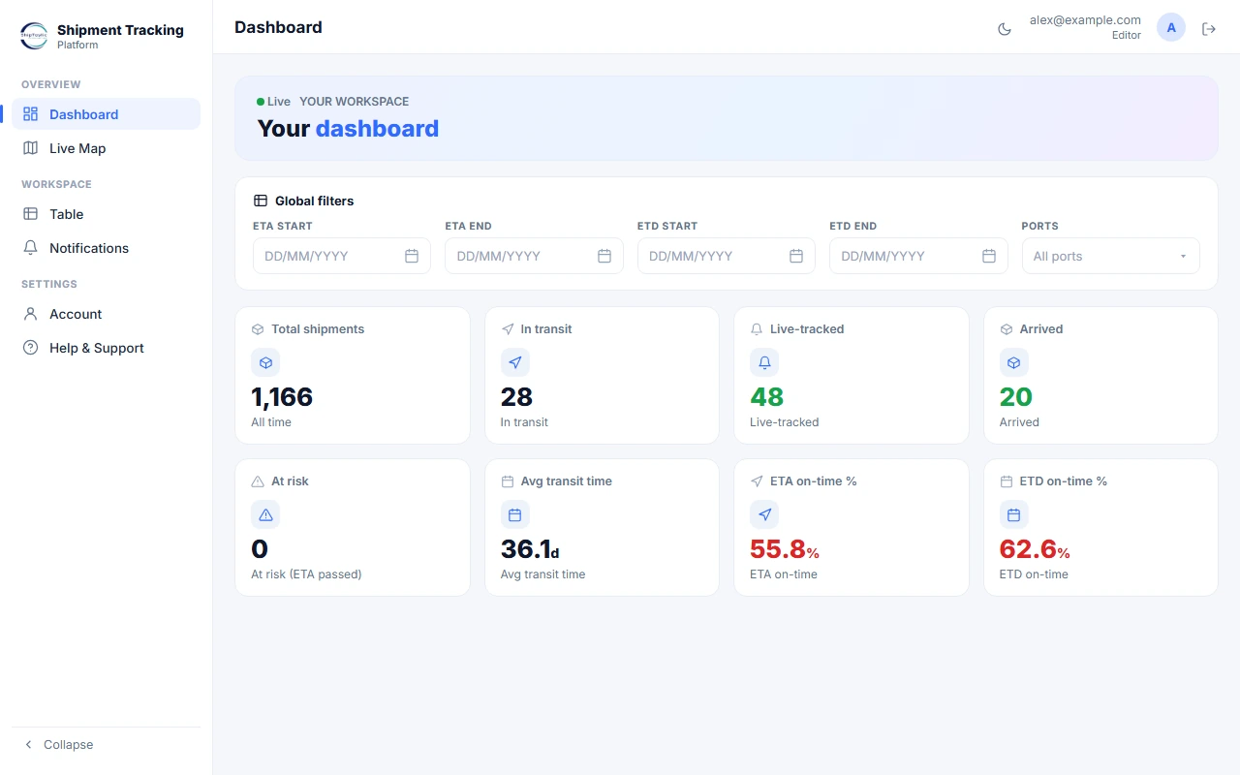Click the Editor role label
Image resolution: width=1240 pixels, height=775 pixels.
(x=1127, y=36)
